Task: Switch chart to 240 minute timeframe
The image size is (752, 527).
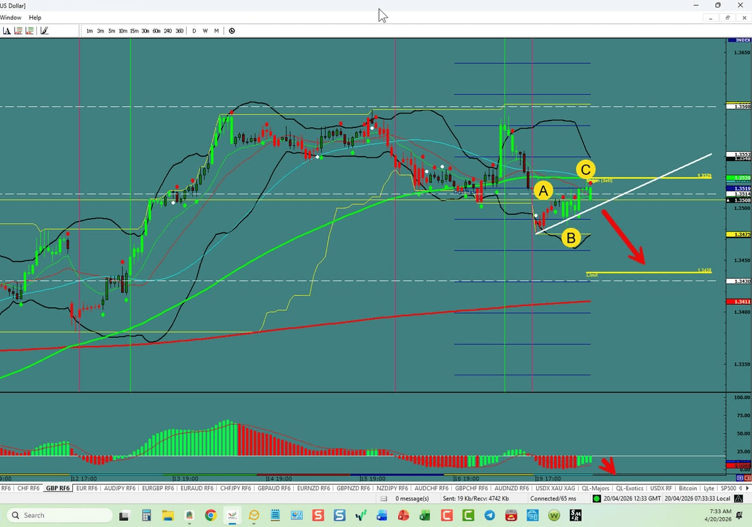Action: point(168,31)
